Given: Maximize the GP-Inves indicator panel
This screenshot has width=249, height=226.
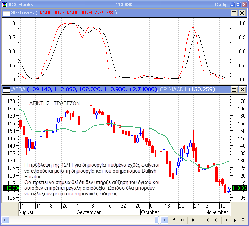Looking at the screenshot, I should 234,13.
